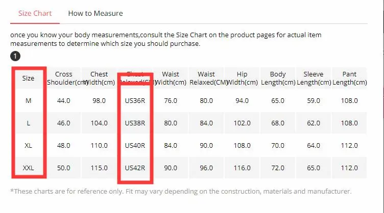Select the XL size cell
The width and height of the screenshot is (384, 213).
click(x=28, y=146)
